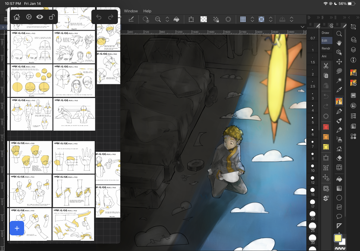Expand the chevron beside the grid icon
The height and width of the screenshot is (251, 360).
pyautogui.click(x=252, y=19)
